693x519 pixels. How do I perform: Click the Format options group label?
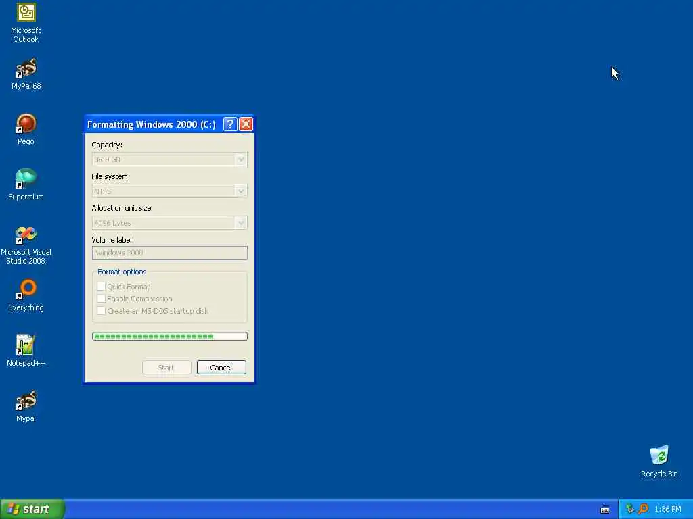[122, 272]
